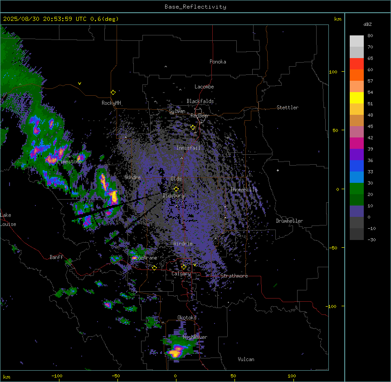The width and height of the screenshot is (391, 382).
Task: Select the Banff label
Action: pyautogui.click(x=56, y=257)
